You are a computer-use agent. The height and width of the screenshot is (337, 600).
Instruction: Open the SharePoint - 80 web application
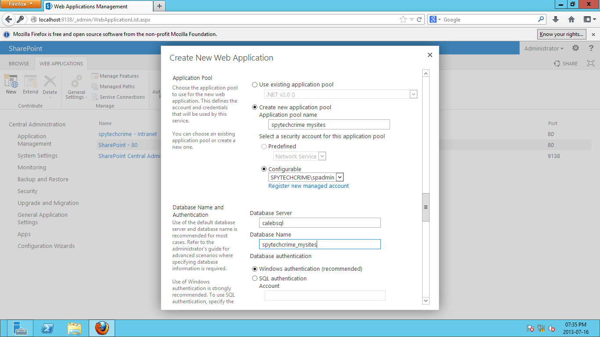point(118,145)
